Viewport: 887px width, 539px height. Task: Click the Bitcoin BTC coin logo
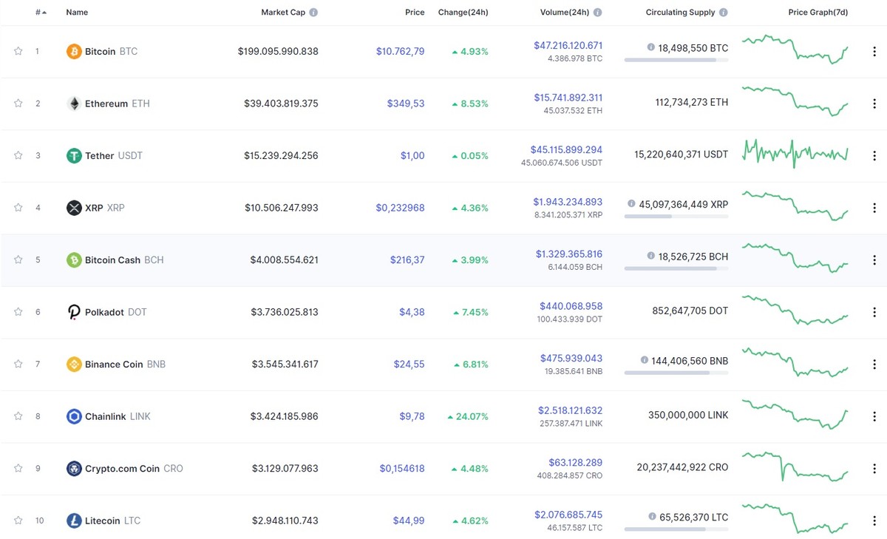tap(73, 51)
